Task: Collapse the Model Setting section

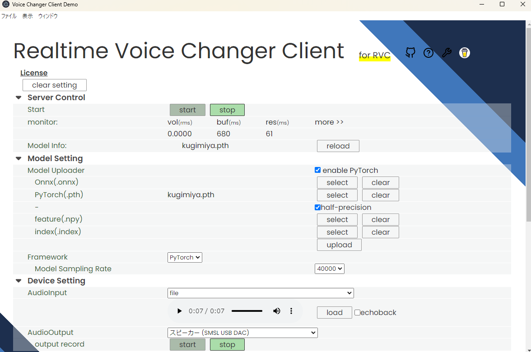Action: click(19, 158)
